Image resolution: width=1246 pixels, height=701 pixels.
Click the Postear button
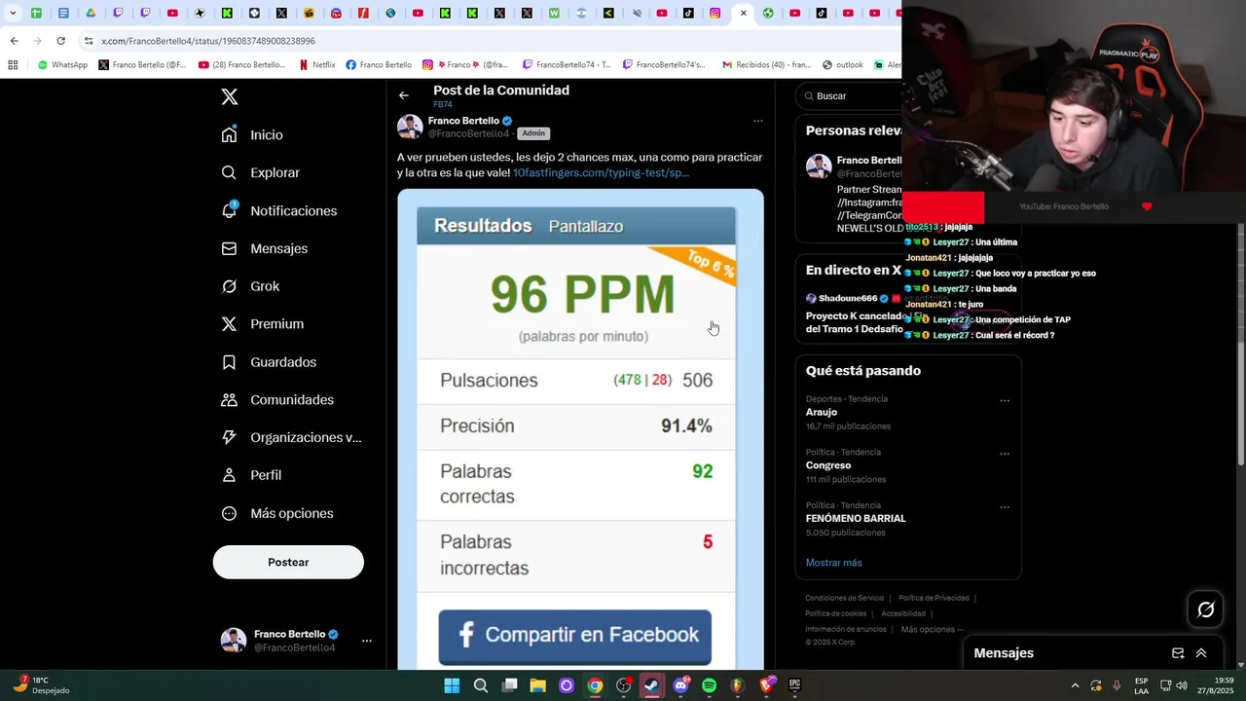[288, 562]
